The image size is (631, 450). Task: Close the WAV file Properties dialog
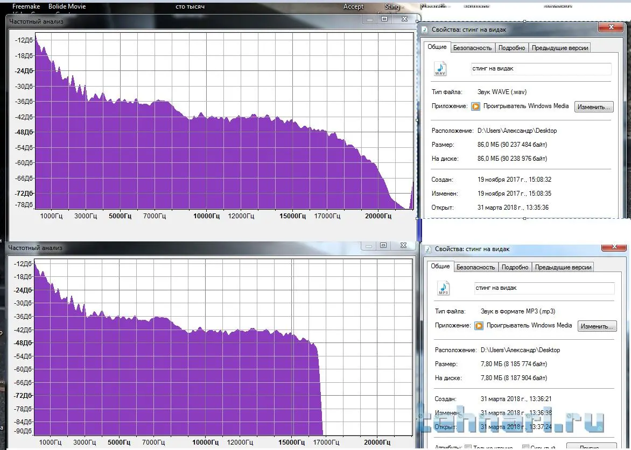[611, 27]
